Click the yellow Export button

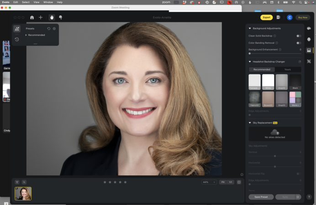click(266, 17)
